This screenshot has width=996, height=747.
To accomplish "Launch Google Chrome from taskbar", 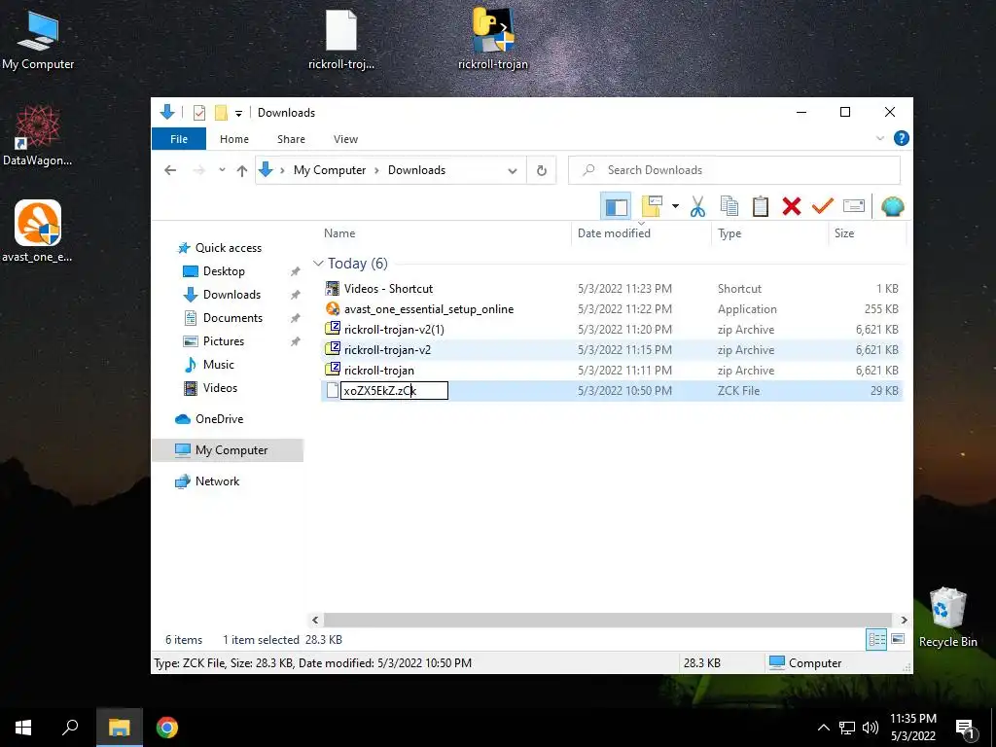I will [167, 728].
